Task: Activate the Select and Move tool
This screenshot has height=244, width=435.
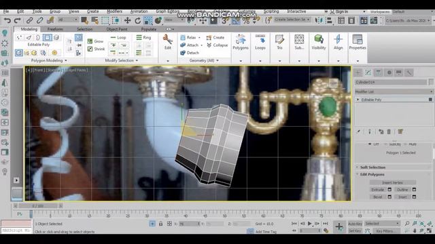Action: pos(127,20)
